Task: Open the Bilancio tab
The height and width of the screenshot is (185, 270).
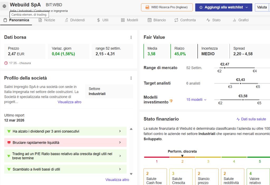Action: (x=157, y=20)
